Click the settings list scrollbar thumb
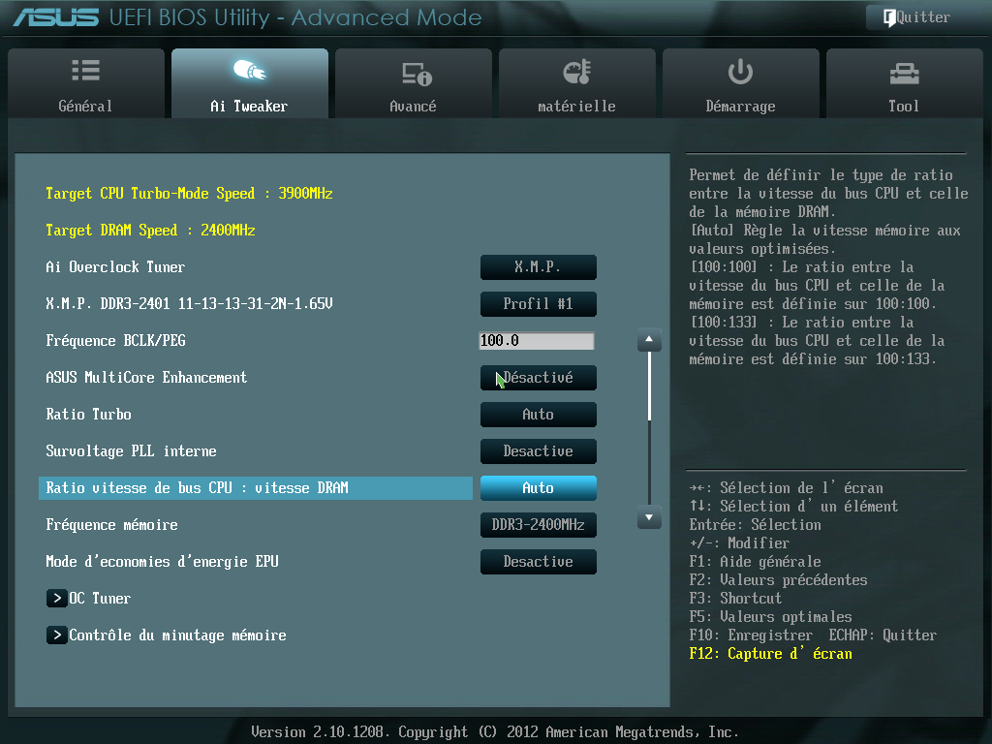Image resolution: width=992 pixels, height=744 pixels. [x=649, y=386]
